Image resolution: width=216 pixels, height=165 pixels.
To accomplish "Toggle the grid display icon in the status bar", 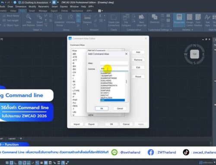I will coord(11,163).
